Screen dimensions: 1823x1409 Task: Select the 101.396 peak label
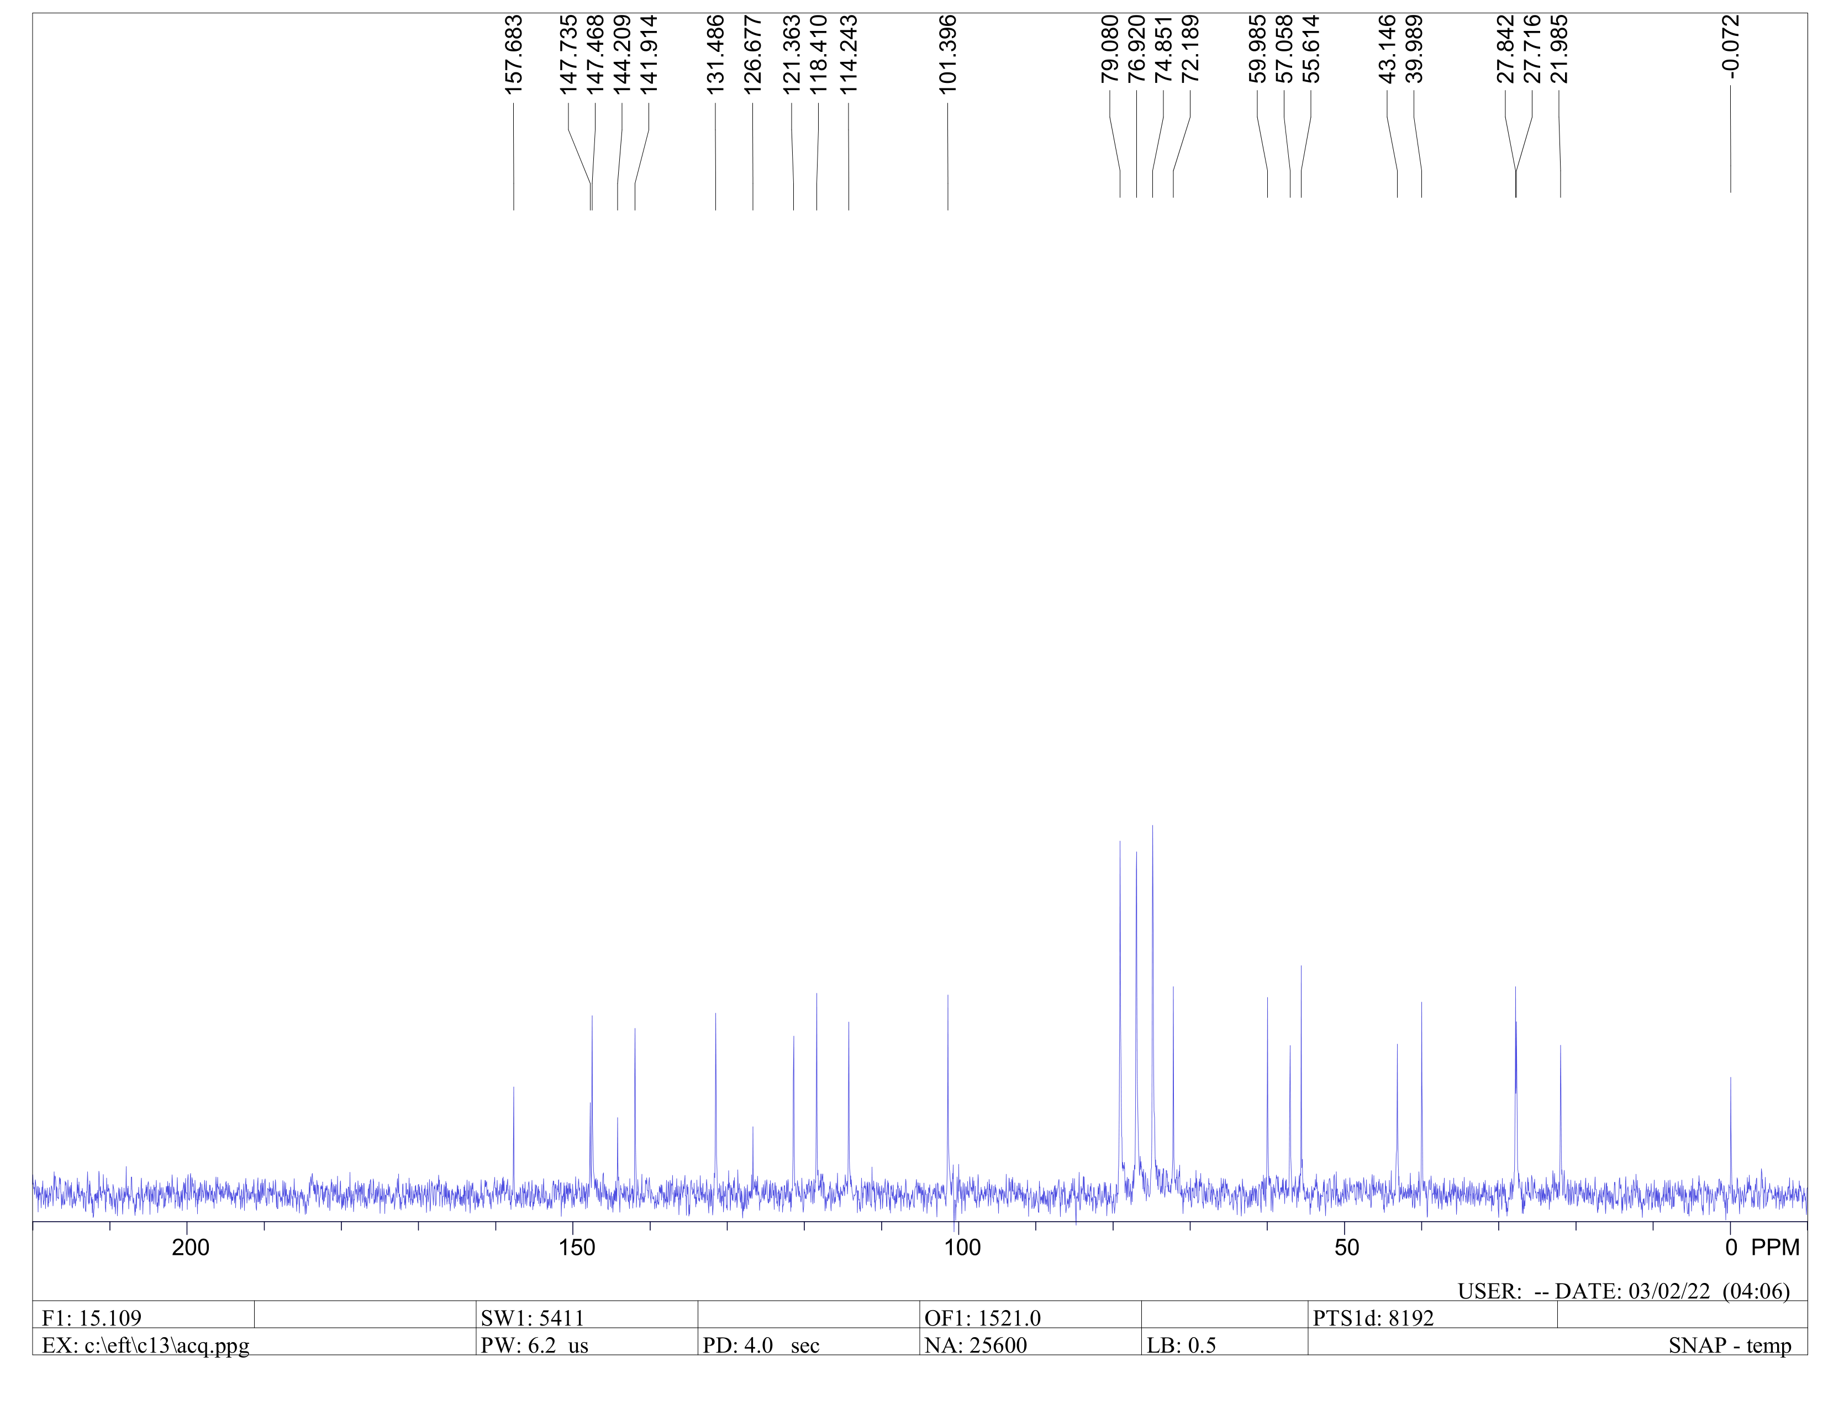[947, 54]
